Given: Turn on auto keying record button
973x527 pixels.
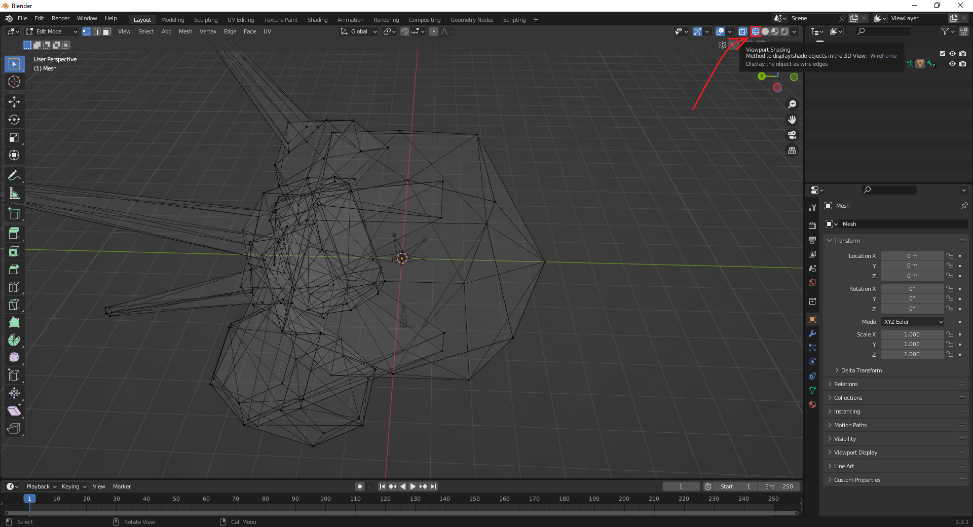Looking at the screenshot, I should [x=360, y=486].
